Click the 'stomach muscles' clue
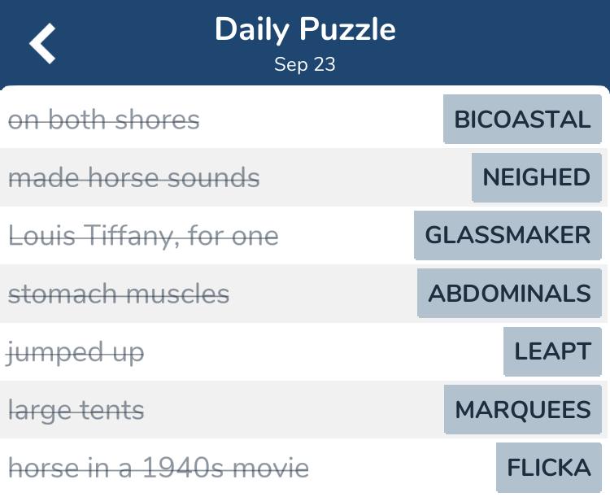The width and height of the screenshot is (610, 497). 119,294
